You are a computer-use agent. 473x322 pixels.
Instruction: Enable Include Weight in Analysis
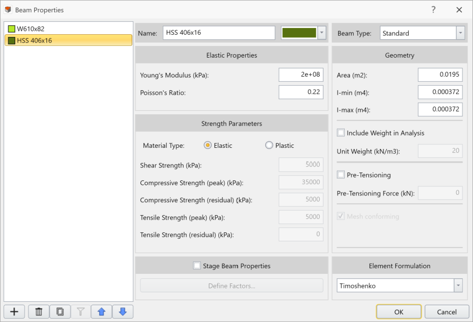tap(341, 133)
